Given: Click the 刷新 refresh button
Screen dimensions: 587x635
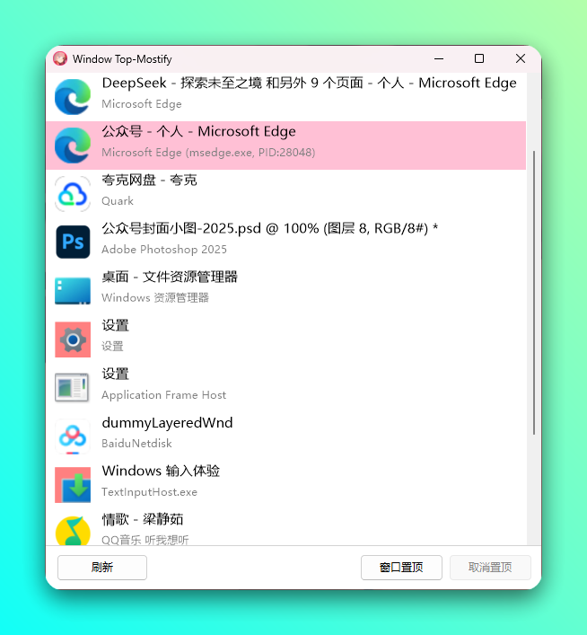Looking at the screenshot, I should (102, 568).
